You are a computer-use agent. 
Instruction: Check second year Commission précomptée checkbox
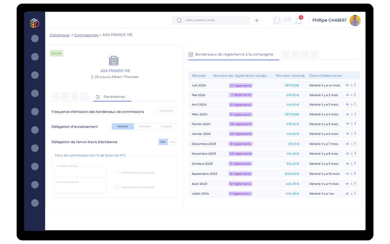coord(118,187)
